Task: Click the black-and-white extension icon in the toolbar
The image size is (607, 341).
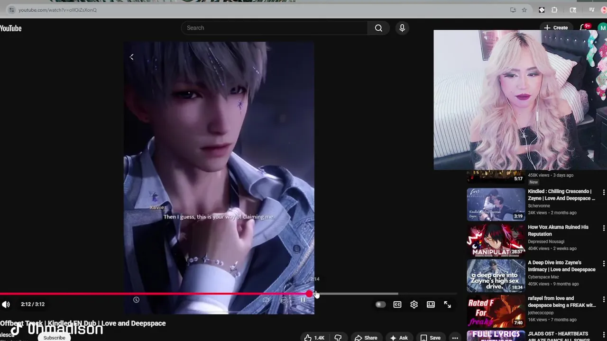Action: pyautogui.click(x=542, y=10)
